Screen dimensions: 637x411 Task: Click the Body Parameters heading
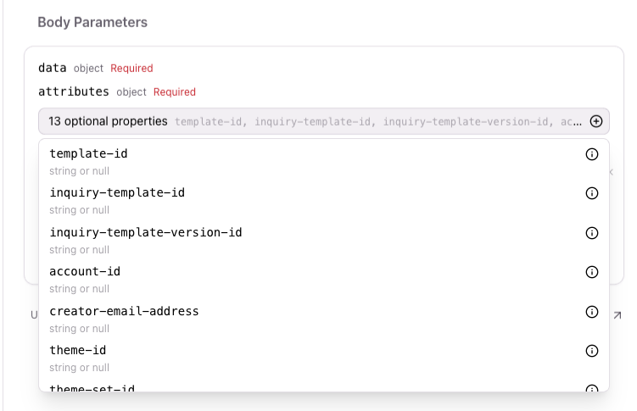point(92,23)
